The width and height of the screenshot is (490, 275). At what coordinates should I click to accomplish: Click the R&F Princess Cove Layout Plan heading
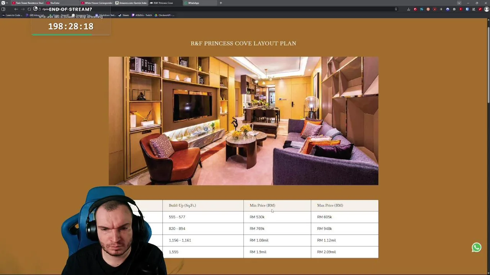point(243,44)
